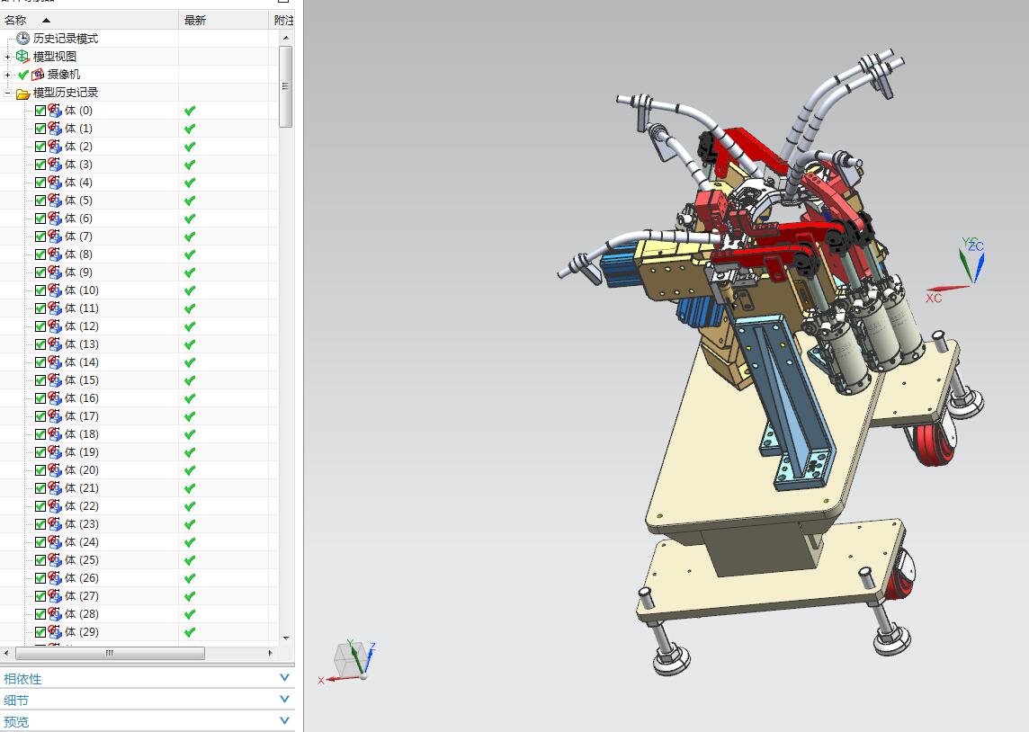This screenshot has height=732, width=1029.
Task: Open the 预览 section header
Action: (x=147, y=721)
